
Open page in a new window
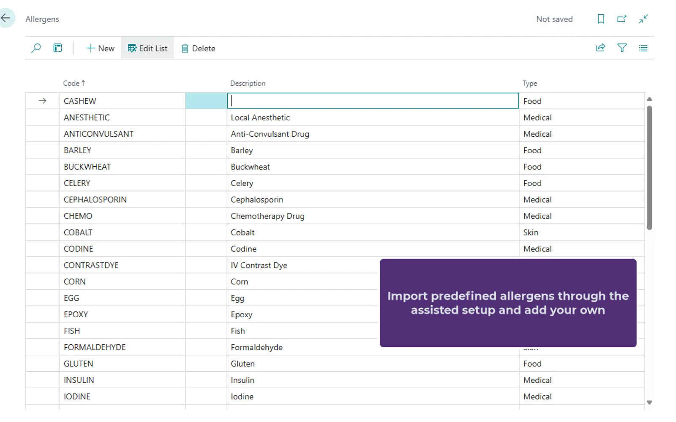[x=622, y=19]
